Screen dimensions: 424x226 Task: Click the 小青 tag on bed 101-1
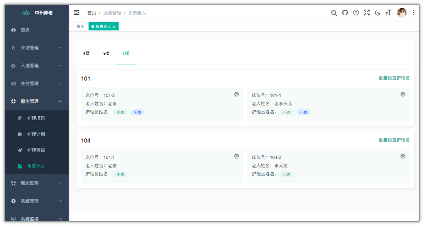click(287, 112)
